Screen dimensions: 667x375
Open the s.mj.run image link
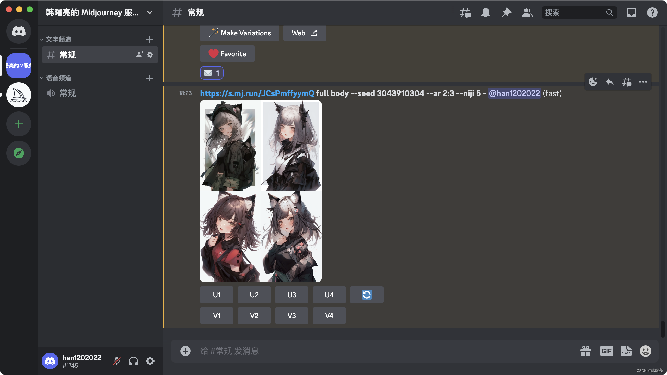point(257,93)
